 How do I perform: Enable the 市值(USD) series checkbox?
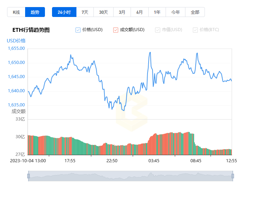click(x=157, y=30)
